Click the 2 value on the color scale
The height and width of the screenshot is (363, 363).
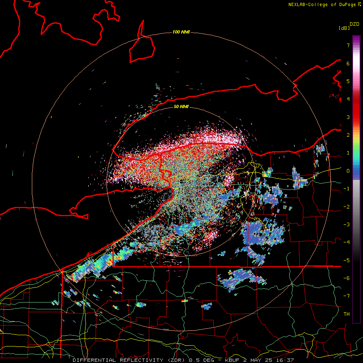(x=348, y=135)
